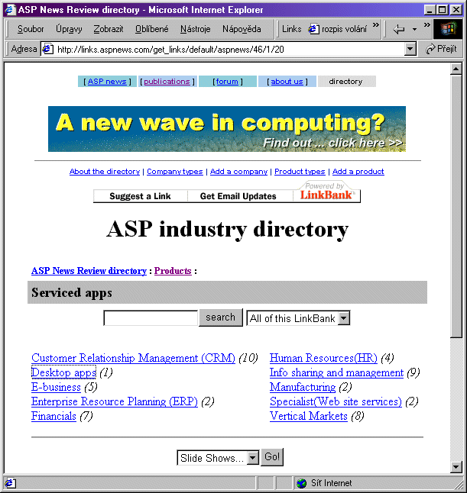467x493 pixels.
Task: Open Customer Relationship Management (CRM) category
Action: click(x=133, y=358)
